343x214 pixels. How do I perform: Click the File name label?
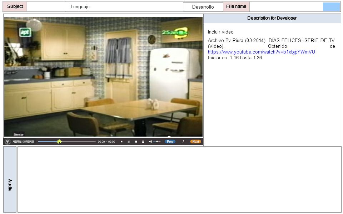[x=236, y=6]
